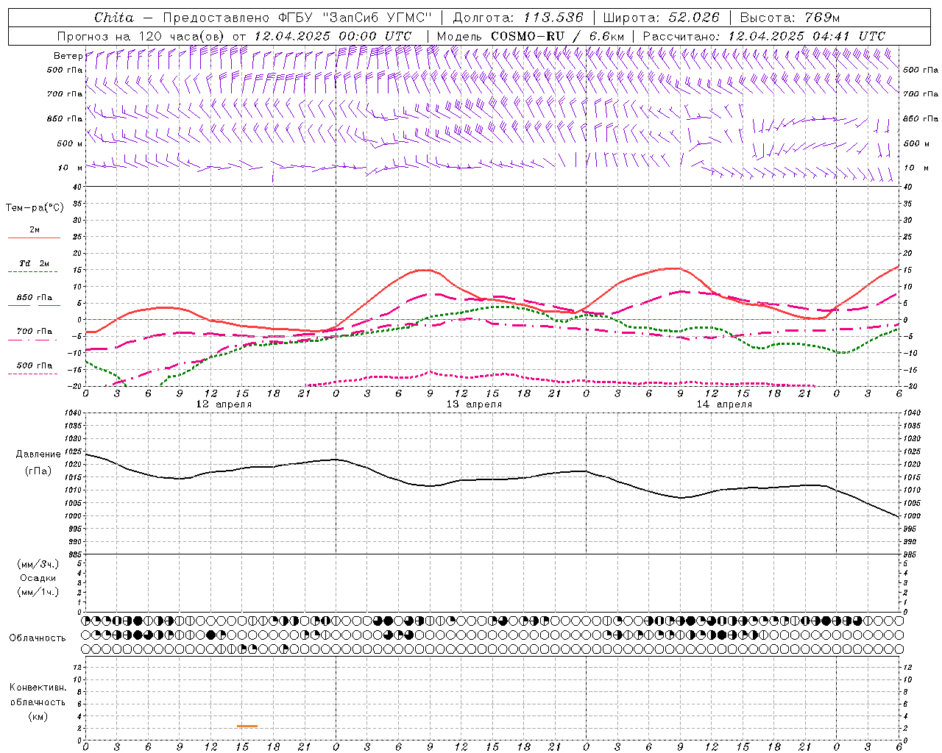Click the left "10 м" wind level label

[70, 168]
